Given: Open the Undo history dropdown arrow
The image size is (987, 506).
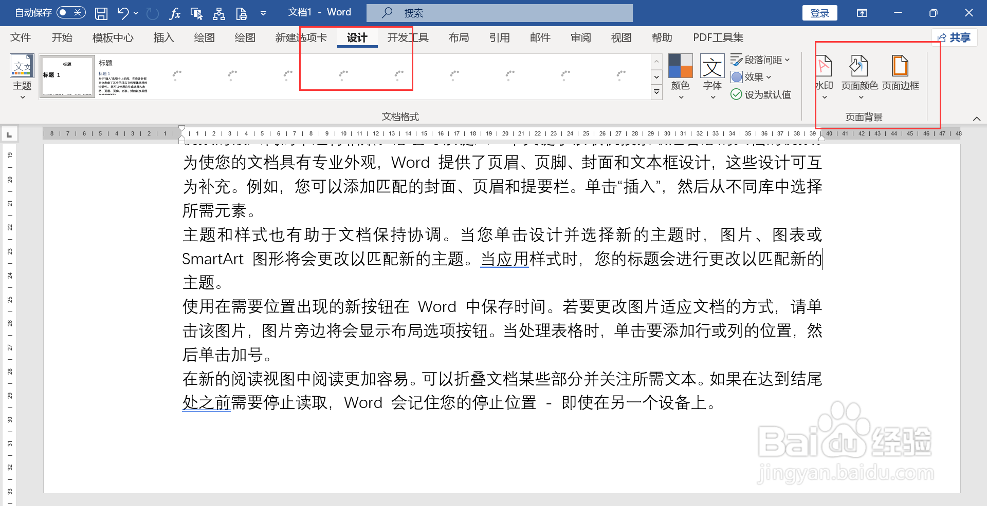Looking at the screenshot, I should tap(136, 13).
